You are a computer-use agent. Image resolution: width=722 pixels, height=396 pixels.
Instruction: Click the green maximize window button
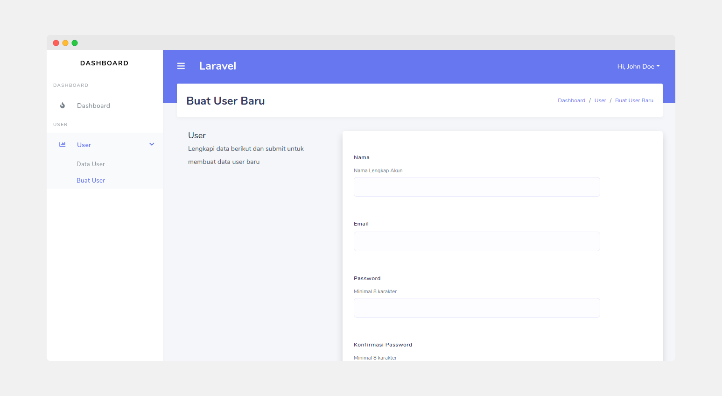coord(75,43)
